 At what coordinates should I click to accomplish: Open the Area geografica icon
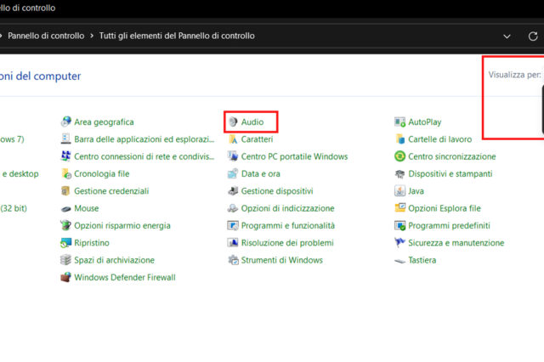point(65,122)
